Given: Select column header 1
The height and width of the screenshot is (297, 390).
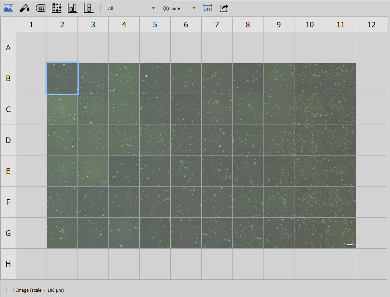Looking at the screenshot, I should (x=31, y=25).
